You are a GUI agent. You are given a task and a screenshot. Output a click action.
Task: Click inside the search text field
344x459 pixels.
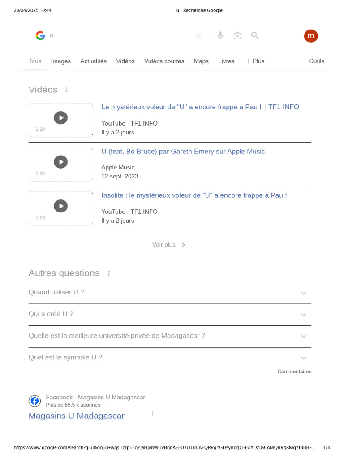pyautogui.click(x=116, y=35)
